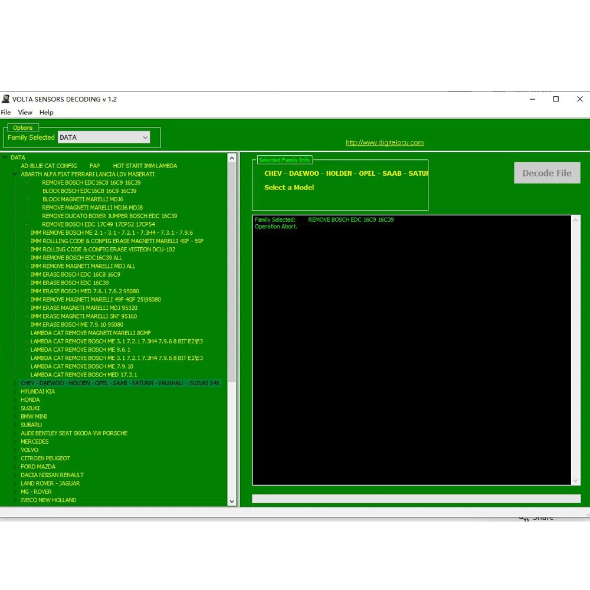This screenshot has height=590, width=590.
Task: Click the log panel scrollbar down arrow
Action: tap(575, 480)
